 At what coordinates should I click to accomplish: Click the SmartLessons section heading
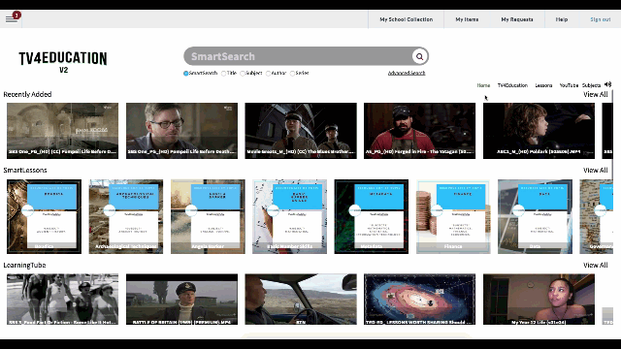click(x=25, y=171)
